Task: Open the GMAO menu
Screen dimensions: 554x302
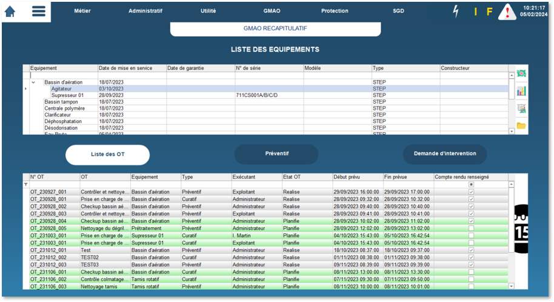Action: 272,11
